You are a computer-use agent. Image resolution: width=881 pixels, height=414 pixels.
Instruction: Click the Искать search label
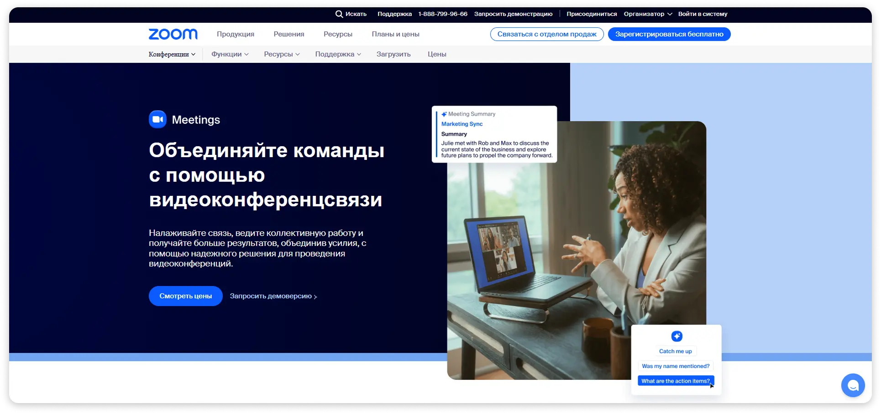pyautogui.click(x=356, y=14)
